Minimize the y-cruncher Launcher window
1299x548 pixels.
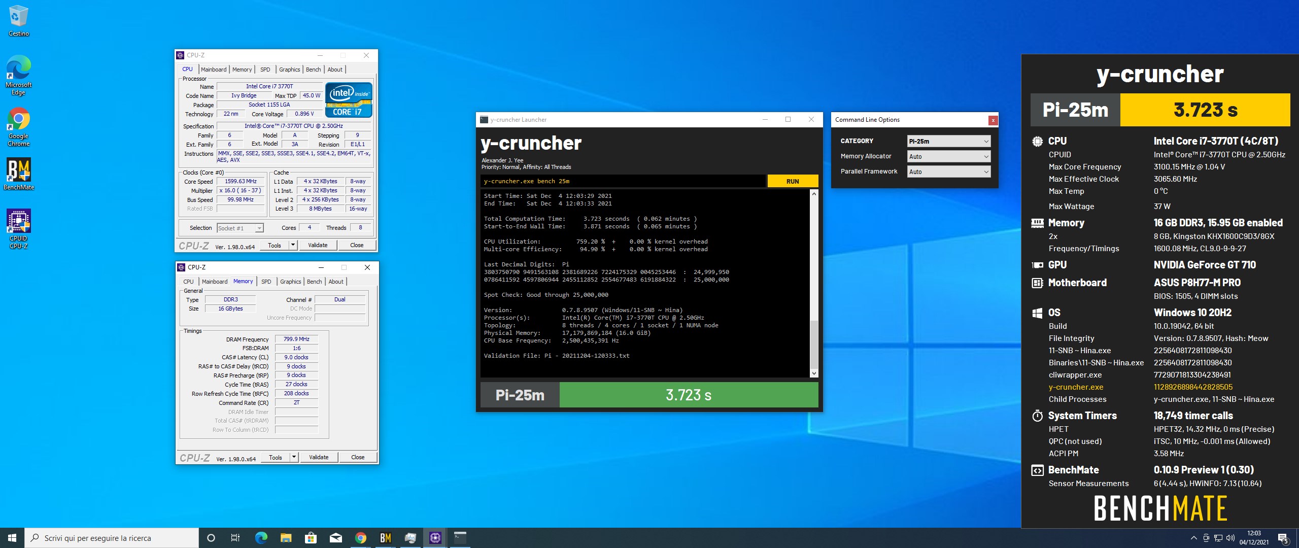(x=765, y=120)
